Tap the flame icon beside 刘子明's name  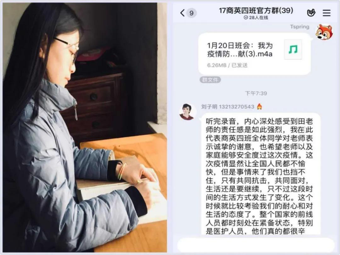(x=259, y=107)
